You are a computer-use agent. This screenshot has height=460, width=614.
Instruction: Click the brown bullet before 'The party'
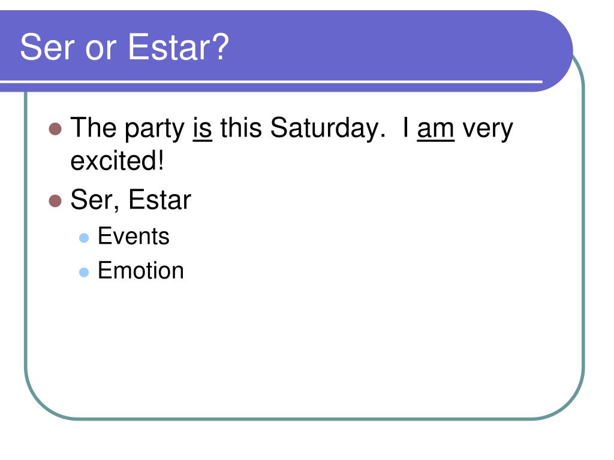coord(55,129)
